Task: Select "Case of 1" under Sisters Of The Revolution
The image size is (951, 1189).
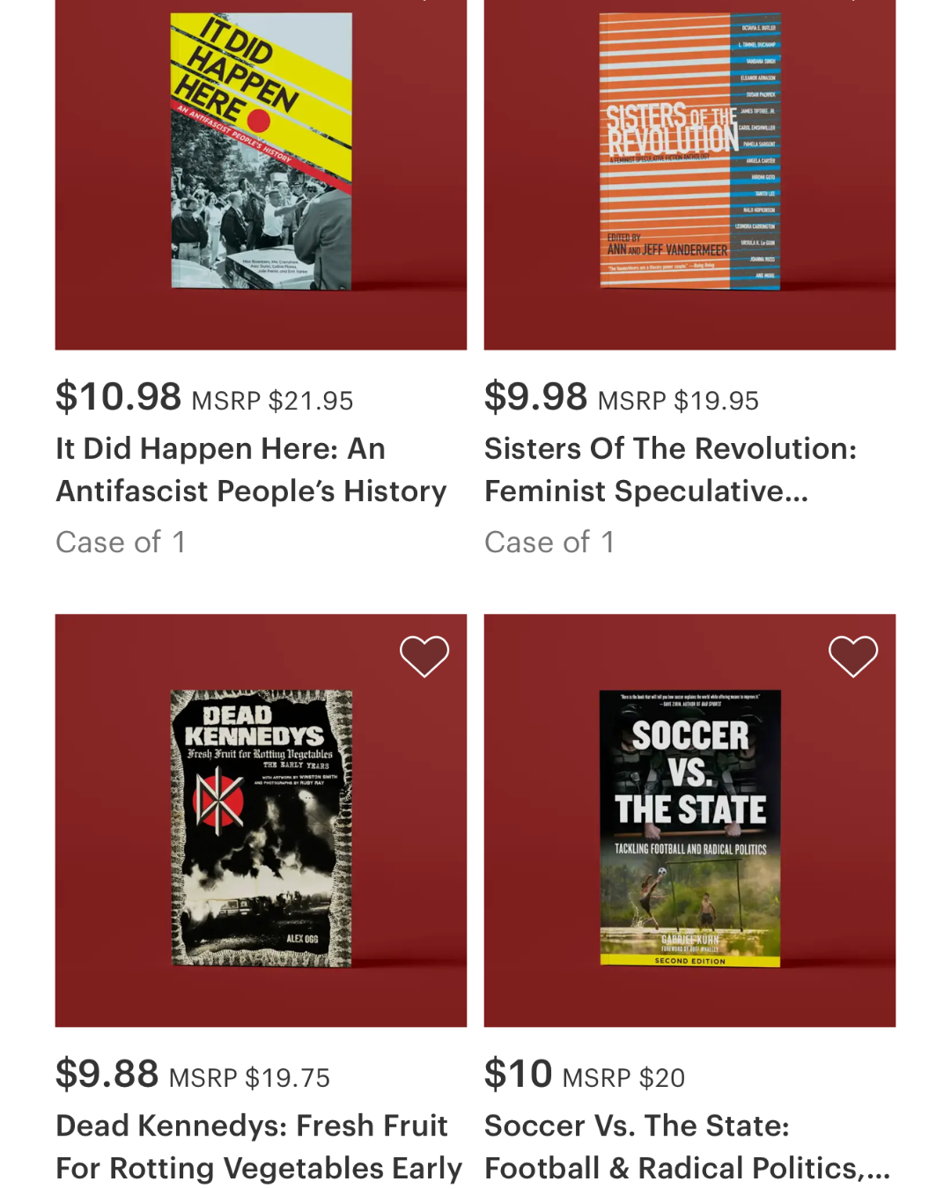Action: pyautogui.click(x=549, y=543)
